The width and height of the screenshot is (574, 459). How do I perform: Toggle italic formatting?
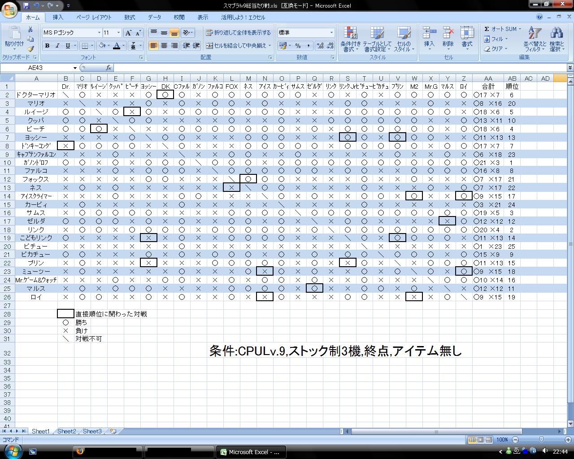pyautogui.click(x=57, y=46)
